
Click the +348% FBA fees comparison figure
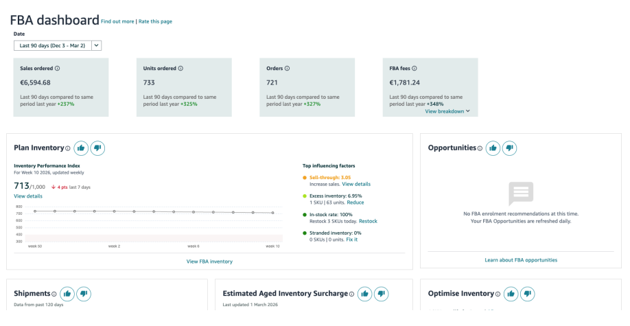click(x=434, y=104)
